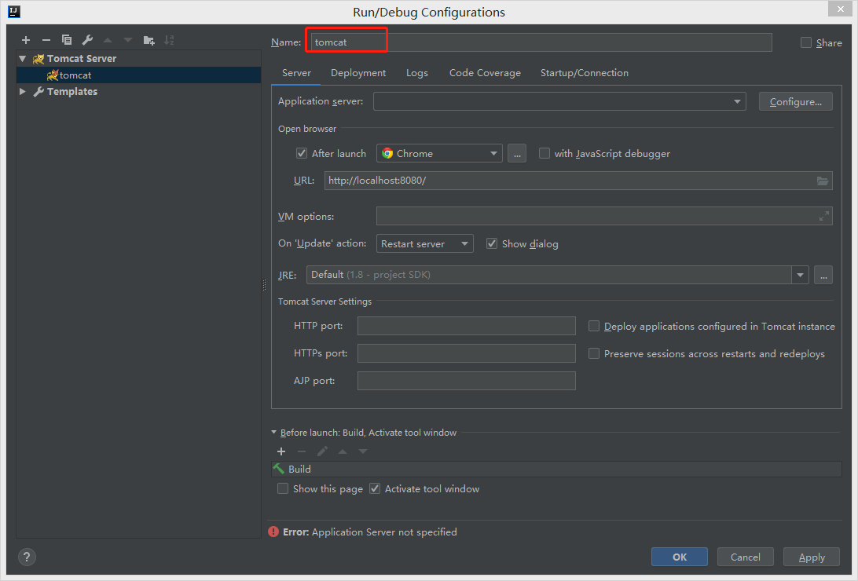
Task: Remove selected configuration with minus icon
Action: pos(46,40)
